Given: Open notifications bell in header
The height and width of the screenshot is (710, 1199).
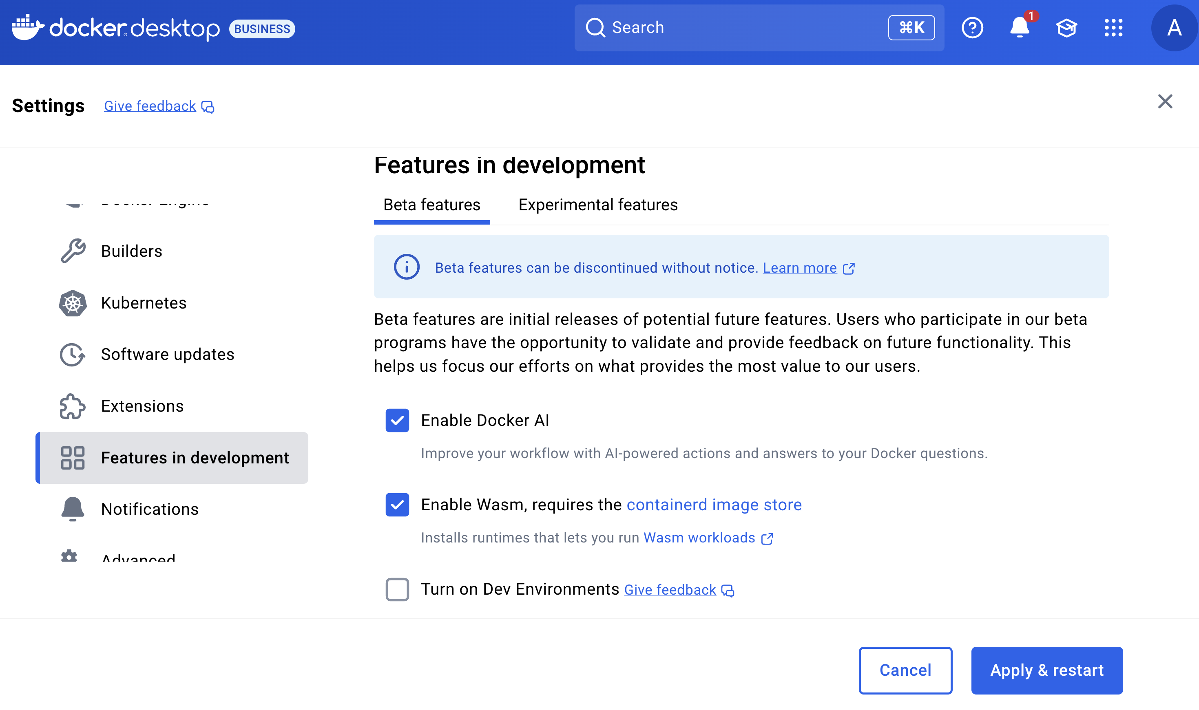Looking at the screenshot, I should click(x=1020, y=27).
